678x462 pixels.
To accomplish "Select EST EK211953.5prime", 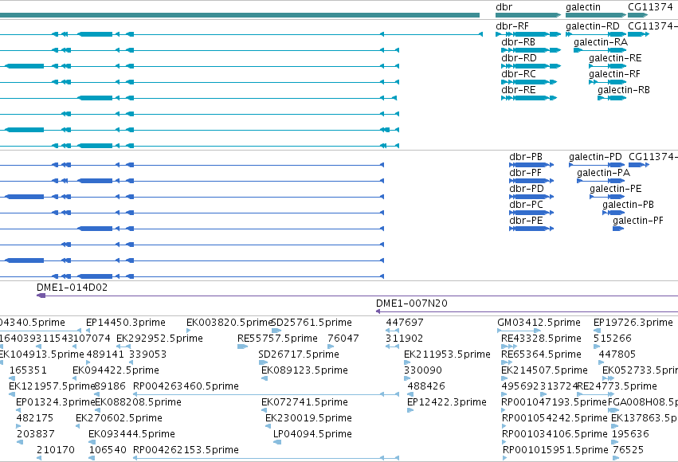I will 447,354.
